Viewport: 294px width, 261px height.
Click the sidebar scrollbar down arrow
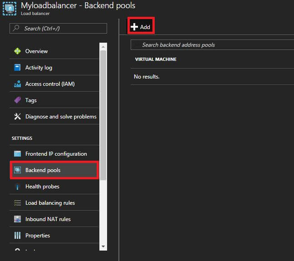tap(103, 247)
